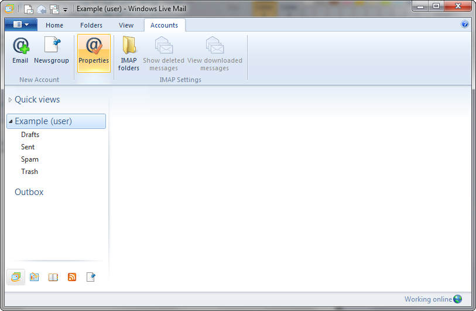Collapse the Example (user) account tree
Image resolution: width=476 pixels, height=311 pixels.
pos(11,121)
